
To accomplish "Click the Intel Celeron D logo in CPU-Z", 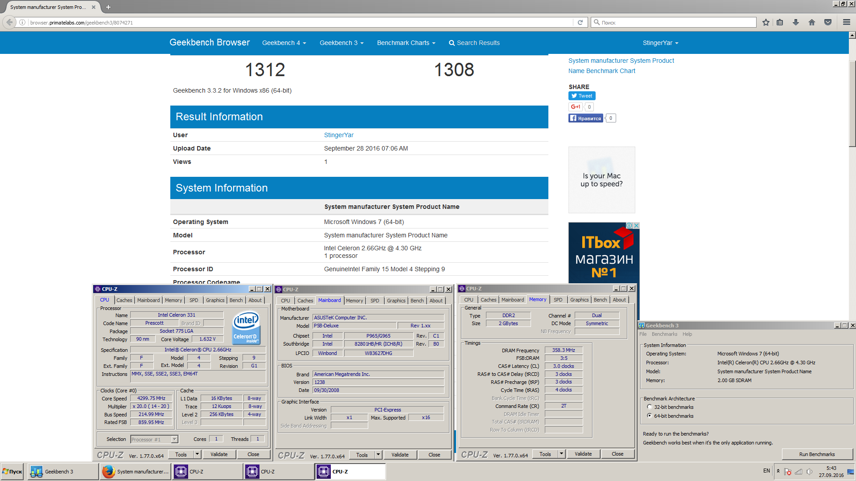I will point(246,328).
